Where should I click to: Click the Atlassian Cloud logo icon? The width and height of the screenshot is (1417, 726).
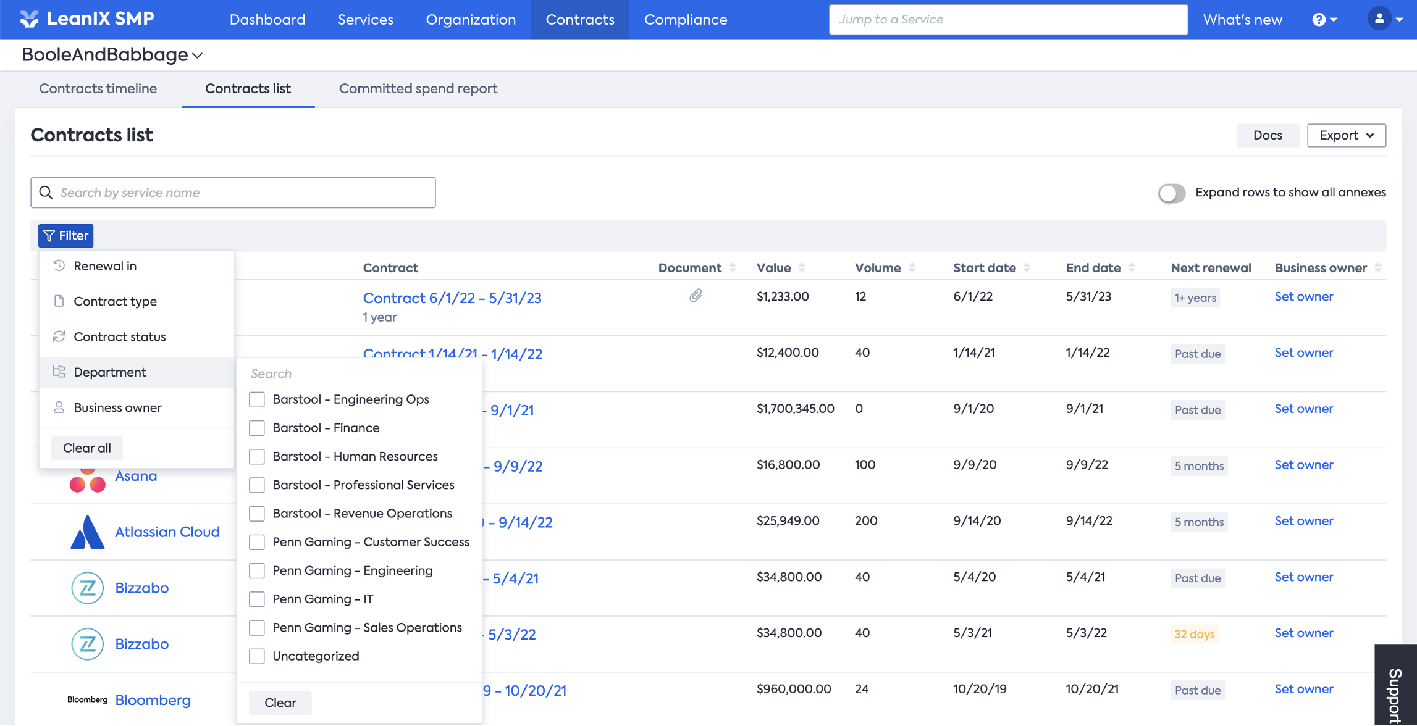point(87,532)
